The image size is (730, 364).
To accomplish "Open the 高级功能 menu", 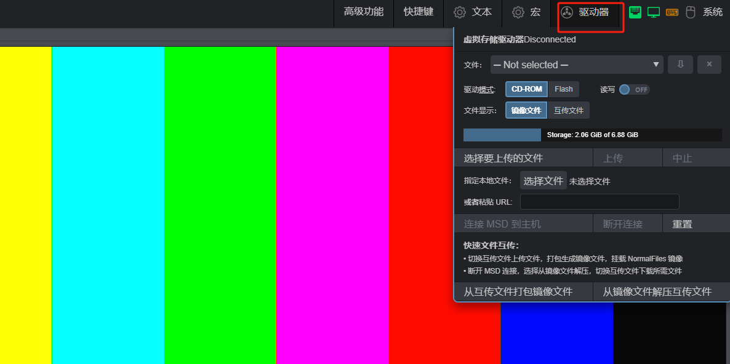I will click(363, 12).
